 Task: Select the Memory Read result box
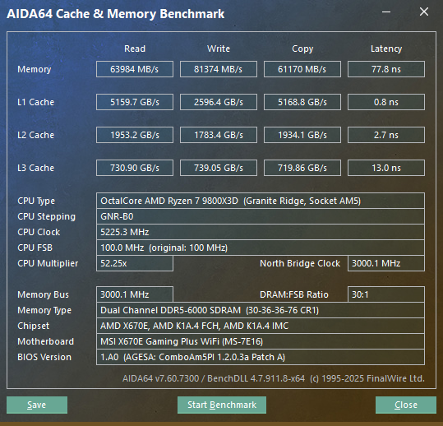(135, 69)
